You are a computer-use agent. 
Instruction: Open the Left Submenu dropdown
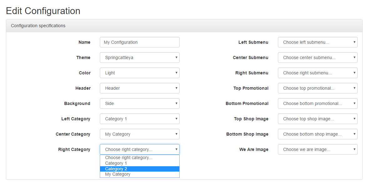pyautogui.click(x=318, y=42)
